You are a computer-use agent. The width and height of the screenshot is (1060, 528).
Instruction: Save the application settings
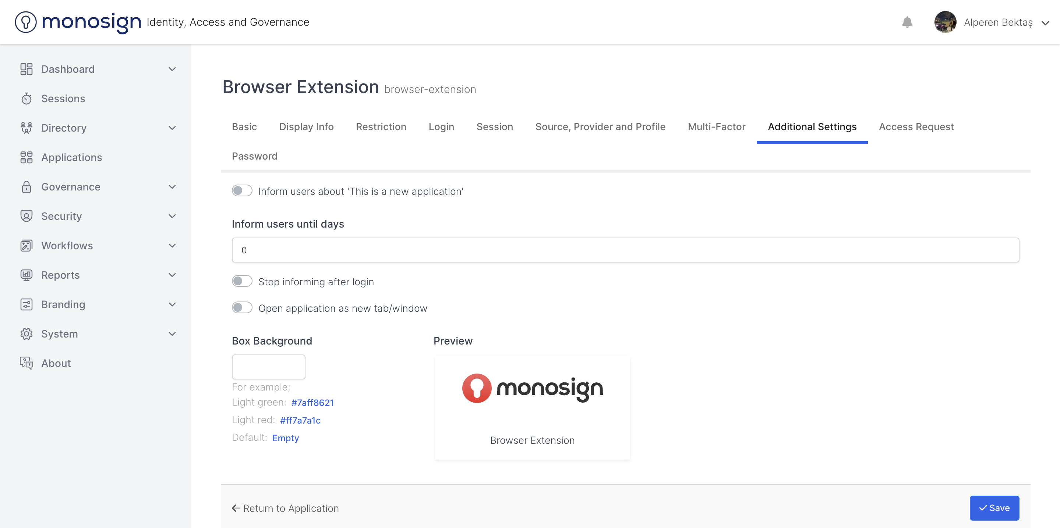coord(994,508)
